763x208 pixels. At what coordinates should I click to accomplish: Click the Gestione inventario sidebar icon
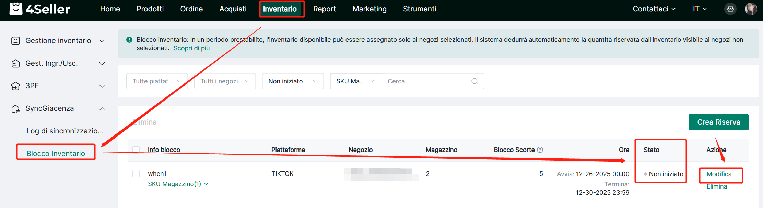pyautogui.click(x=15, y=41)
